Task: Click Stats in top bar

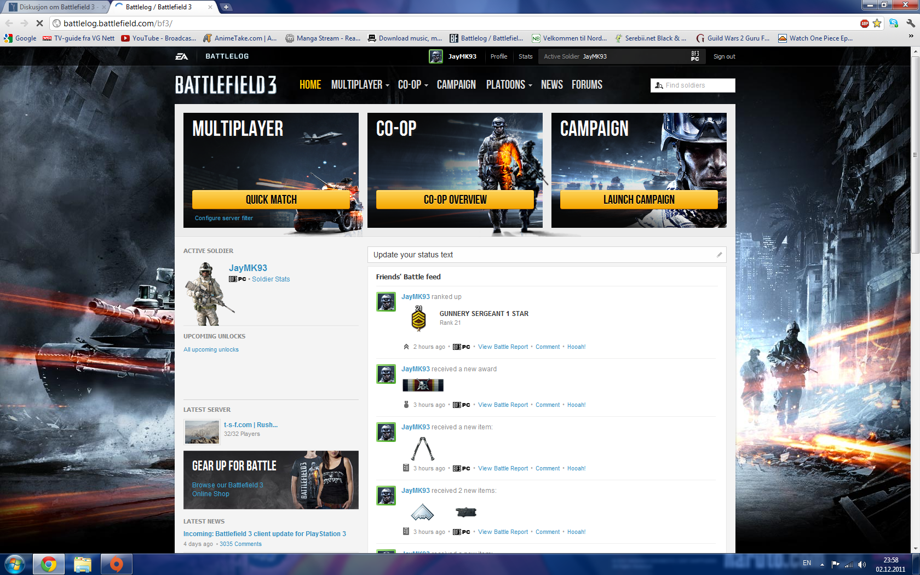Action: pos(525,56)
